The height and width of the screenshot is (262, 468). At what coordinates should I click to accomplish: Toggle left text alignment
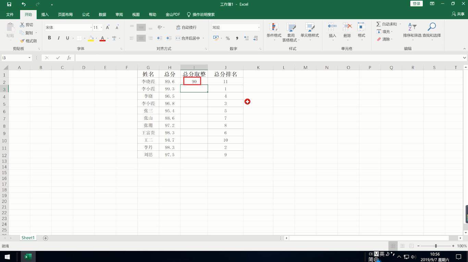[132, 38]
